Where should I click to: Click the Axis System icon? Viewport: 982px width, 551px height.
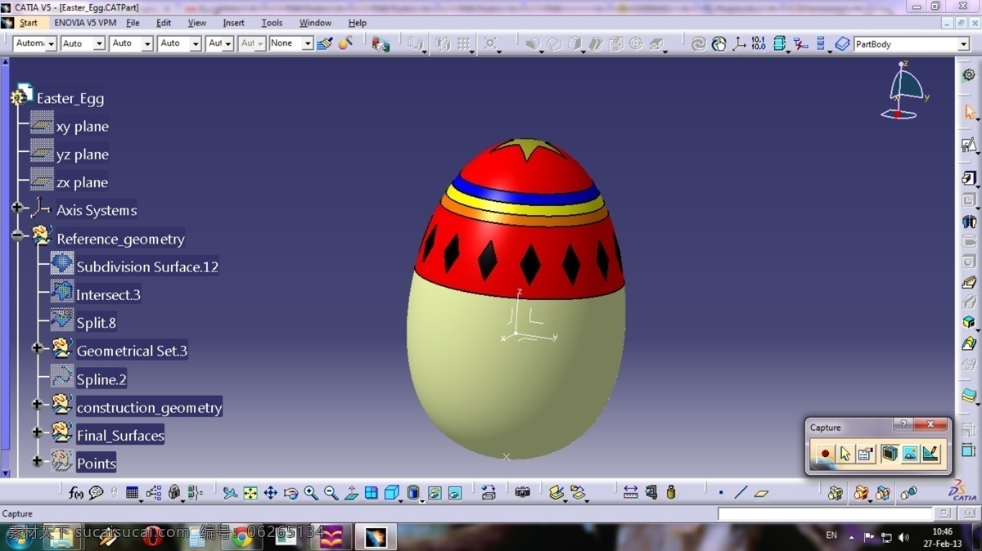[738, 43]
